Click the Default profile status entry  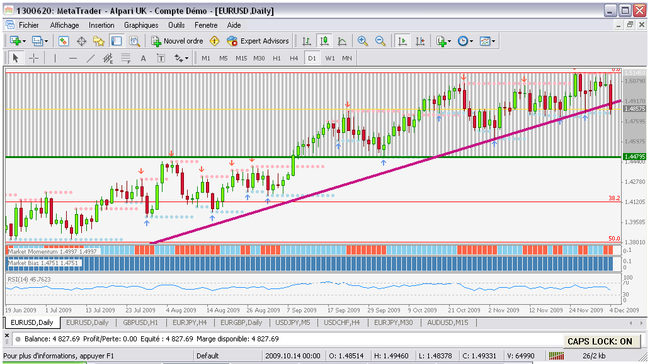tap(207, 356)
